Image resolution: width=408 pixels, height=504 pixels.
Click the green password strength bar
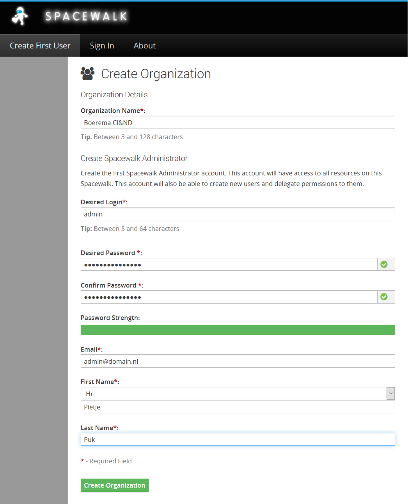coord(238,330)
